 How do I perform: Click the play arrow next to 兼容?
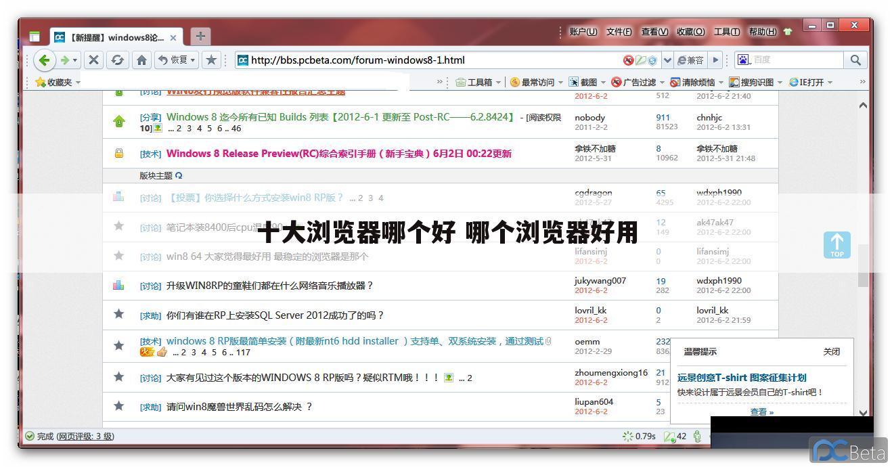coord(715,60)
